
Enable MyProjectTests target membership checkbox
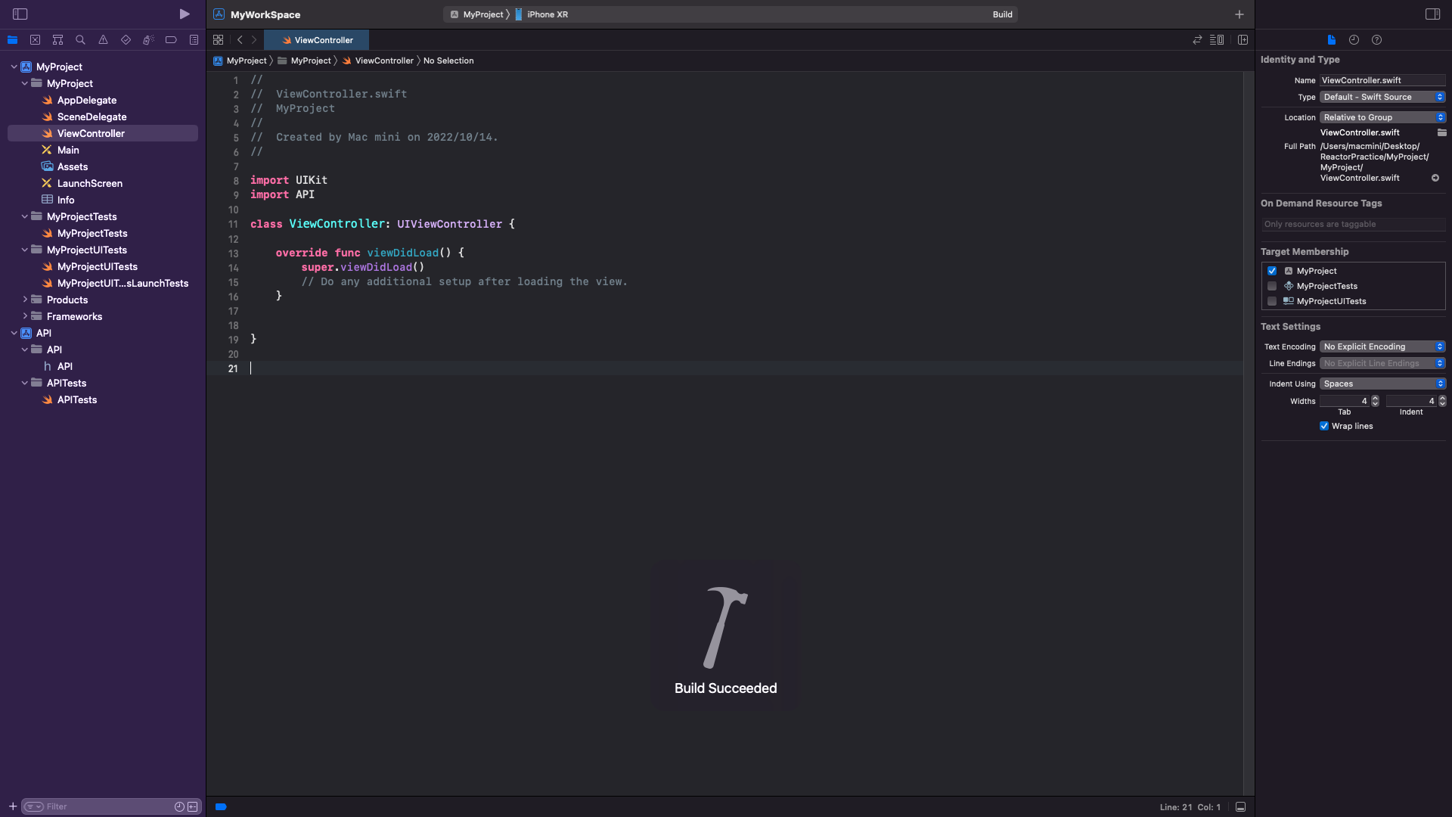tap(1272, 286)
